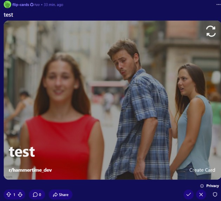Click the info circle icon next to Privacy

pos(202,186)
